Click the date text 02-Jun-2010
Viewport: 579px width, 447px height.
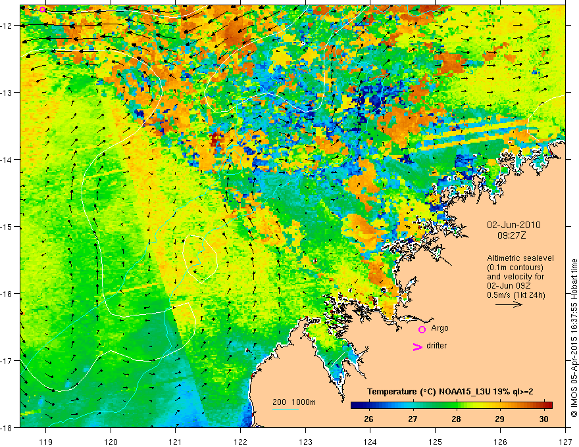(x=514, y=225)
